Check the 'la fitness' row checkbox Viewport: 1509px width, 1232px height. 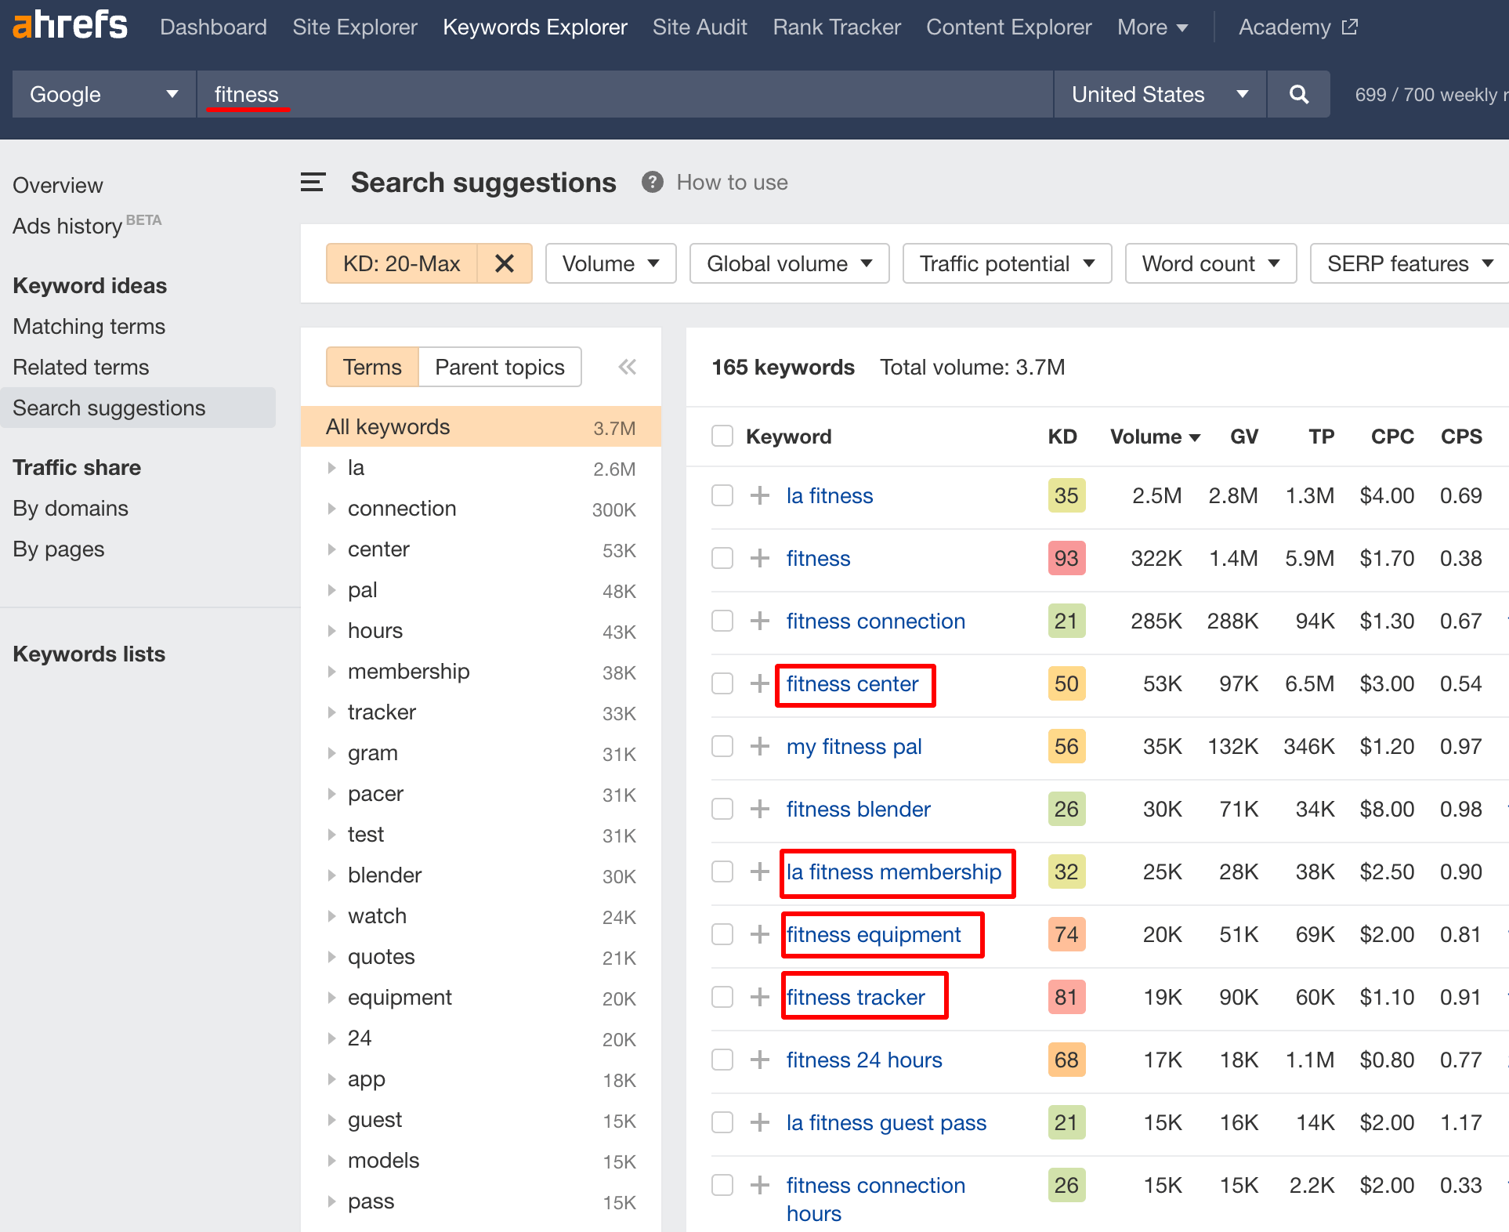coord(722,495)
